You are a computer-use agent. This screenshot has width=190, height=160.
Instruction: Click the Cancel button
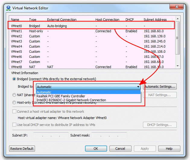[120, 149]
